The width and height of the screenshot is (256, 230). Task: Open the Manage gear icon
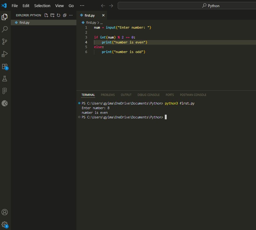pyautogui.click(x=5, y=225)
